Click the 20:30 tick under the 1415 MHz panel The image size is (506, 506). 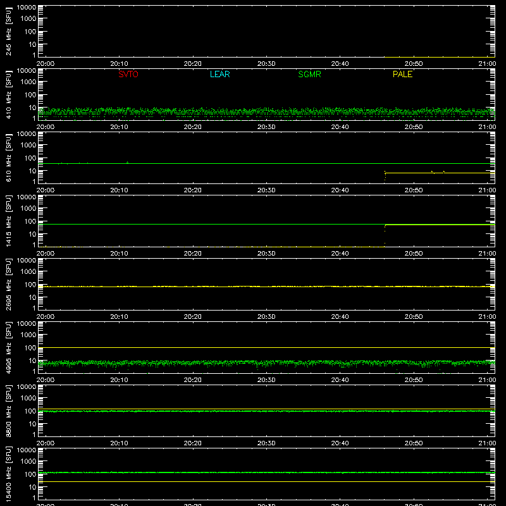266,254
